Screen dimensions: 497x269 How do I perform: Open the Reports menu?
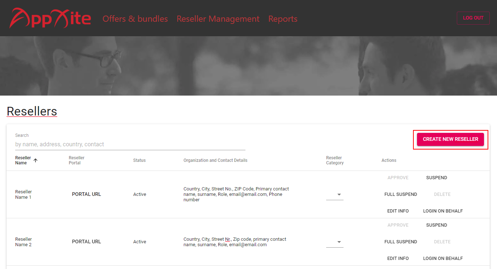[283, 19]
